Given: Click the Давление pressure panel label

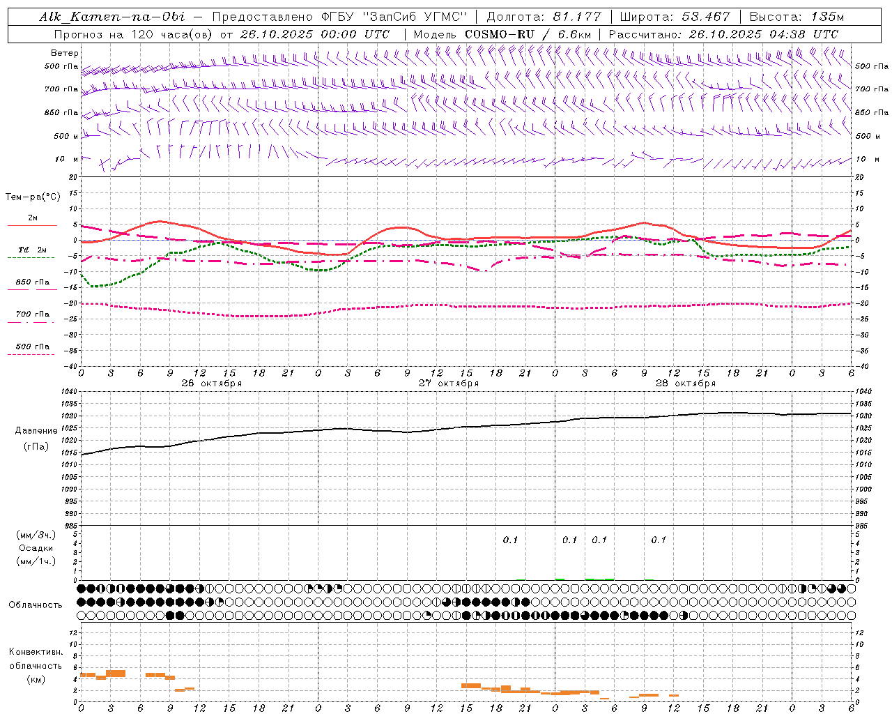Looking at the screenshot, I should pos(36,431).
